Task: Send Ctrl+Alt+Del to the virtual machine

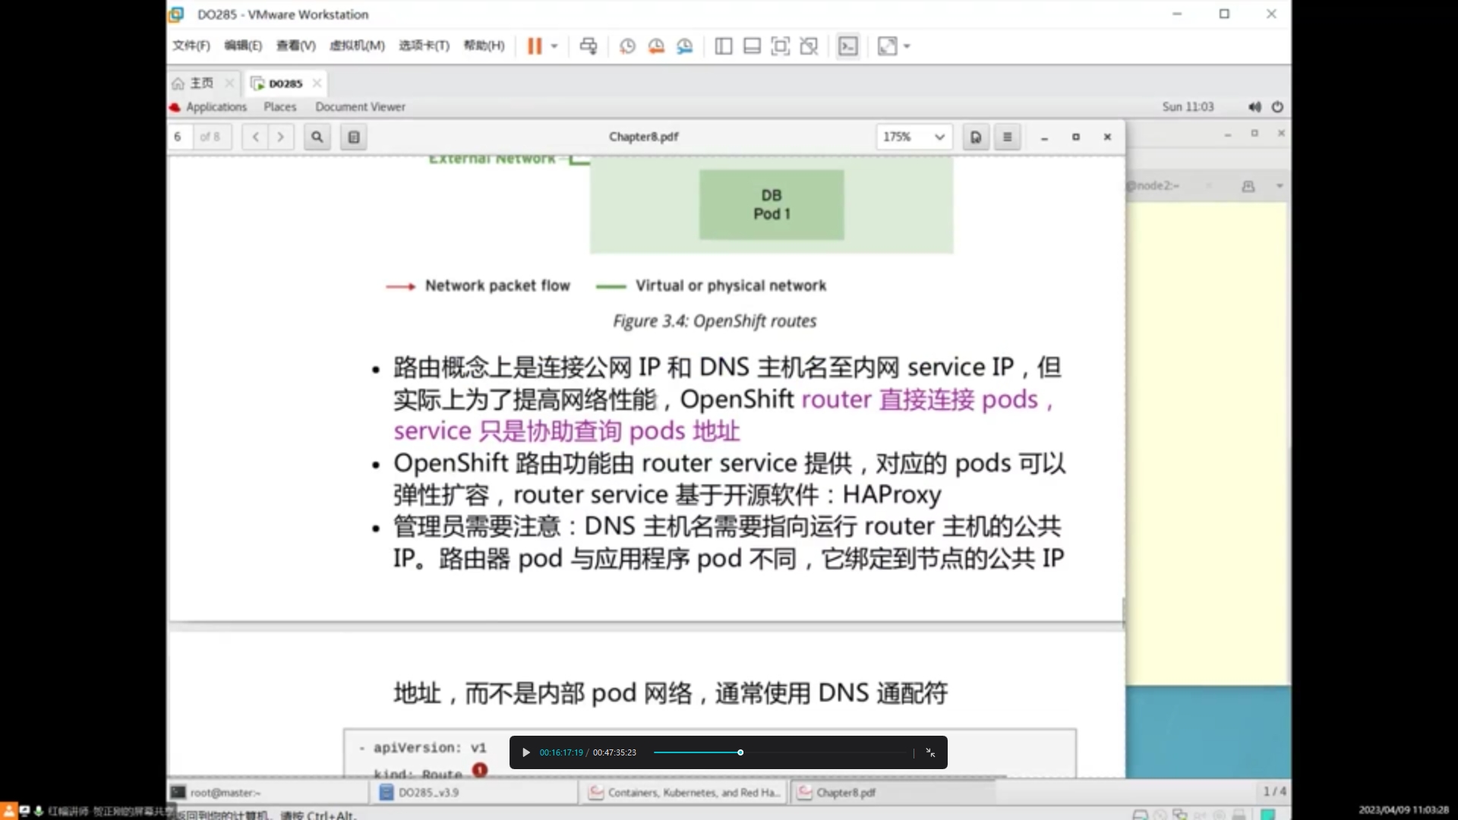Action: [589, 46]
